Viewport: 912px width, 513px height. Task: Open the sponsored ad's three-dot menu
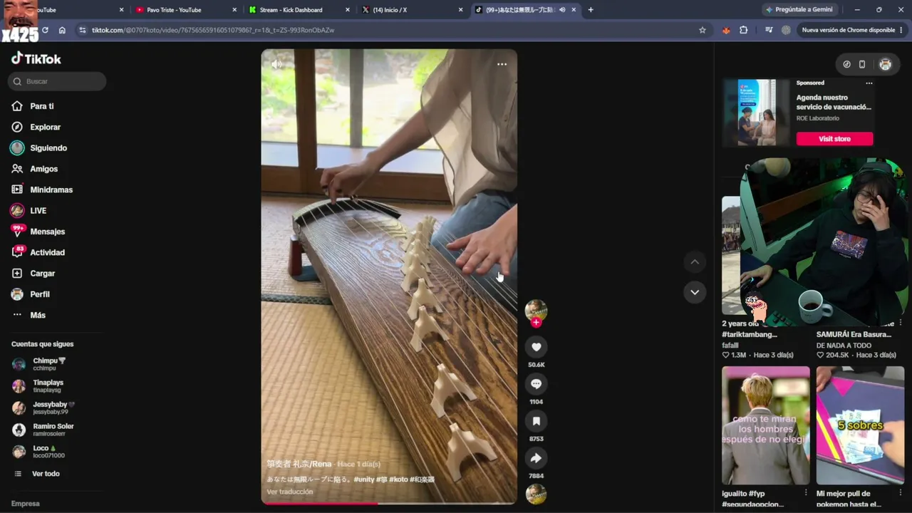point(869,83)
